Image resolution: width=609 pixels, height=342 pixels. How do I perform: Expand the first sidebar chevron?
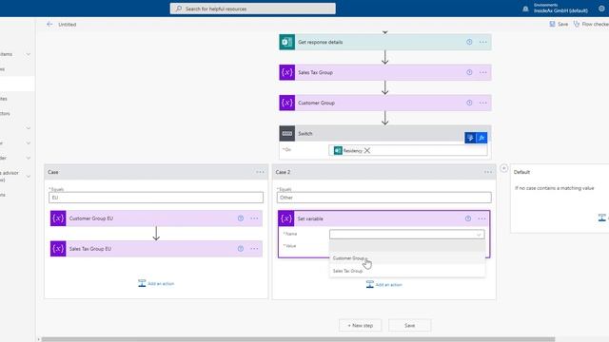pyautogui.click(x=29, y=54)
